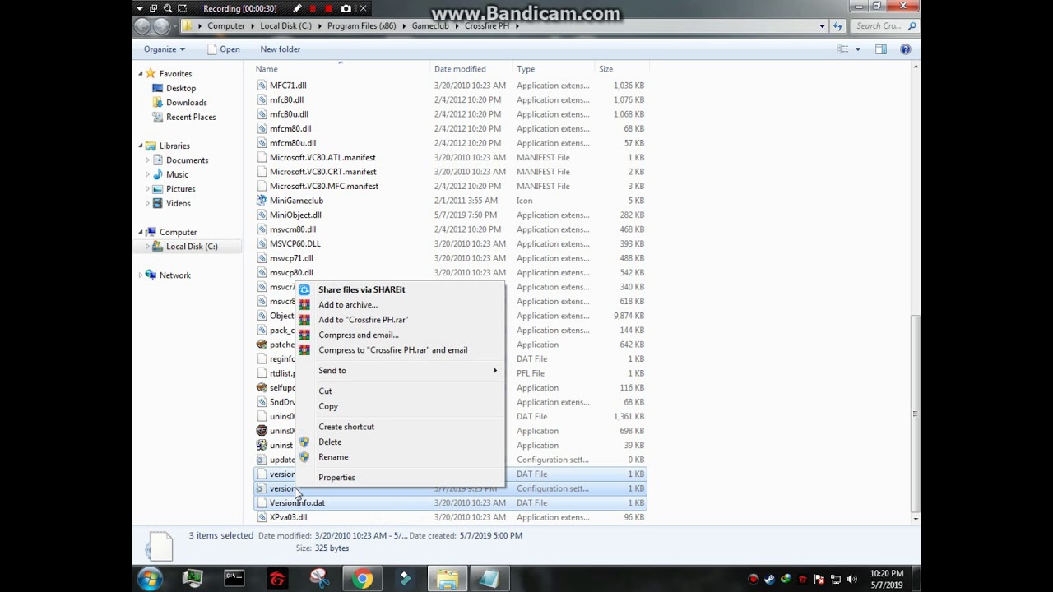
Task: Click the file list vertical scrollbar
Action: pos(916,414)
